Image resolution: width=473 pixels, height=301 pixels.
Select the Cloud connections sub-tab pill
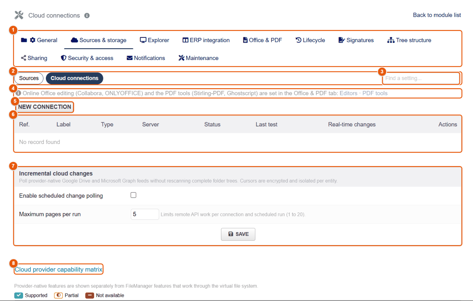point(74,78)
